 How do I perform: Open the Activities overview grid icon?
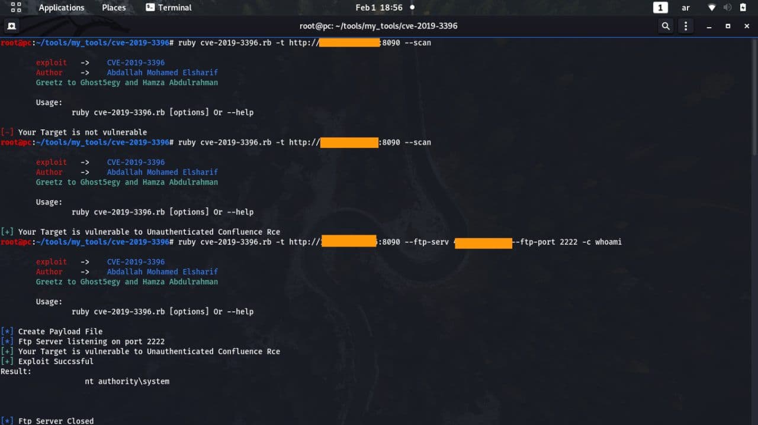point(16,8)
